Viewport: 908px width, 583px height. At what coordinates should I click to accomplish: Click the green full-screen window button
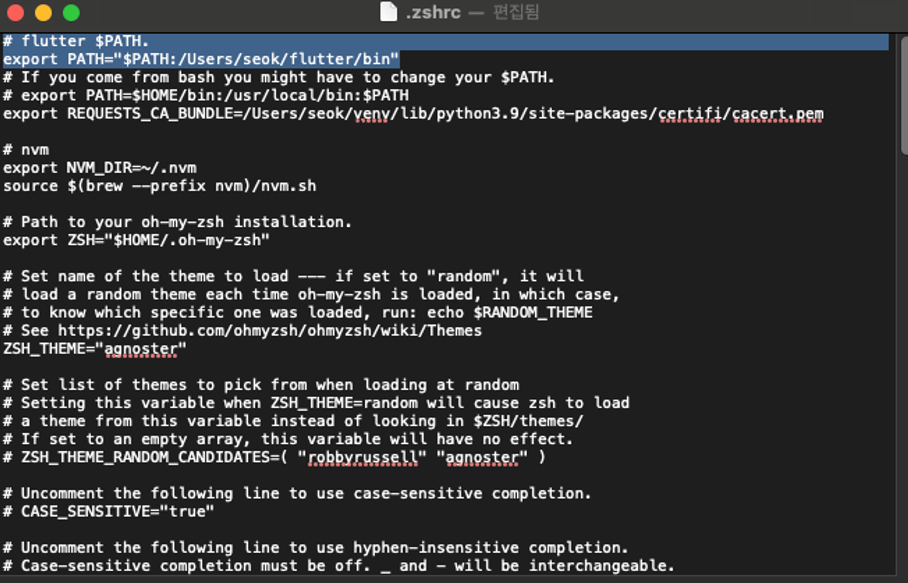point(71,13)
